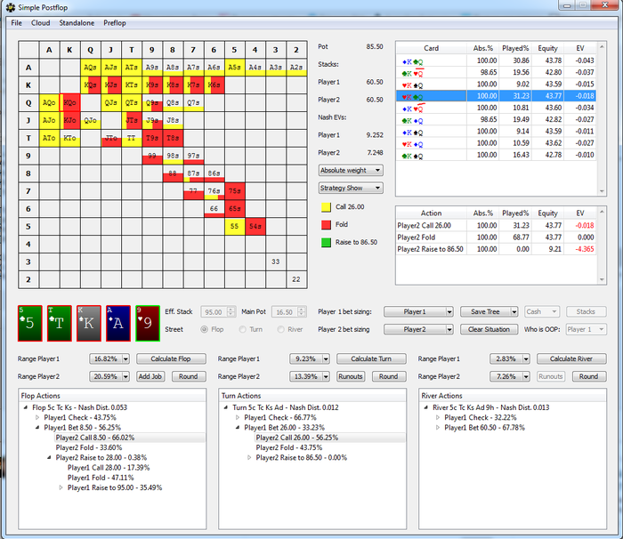Click the Ace of diamonds board card
The height and width of the screenshot is (539, 623).
pos(118,323)
